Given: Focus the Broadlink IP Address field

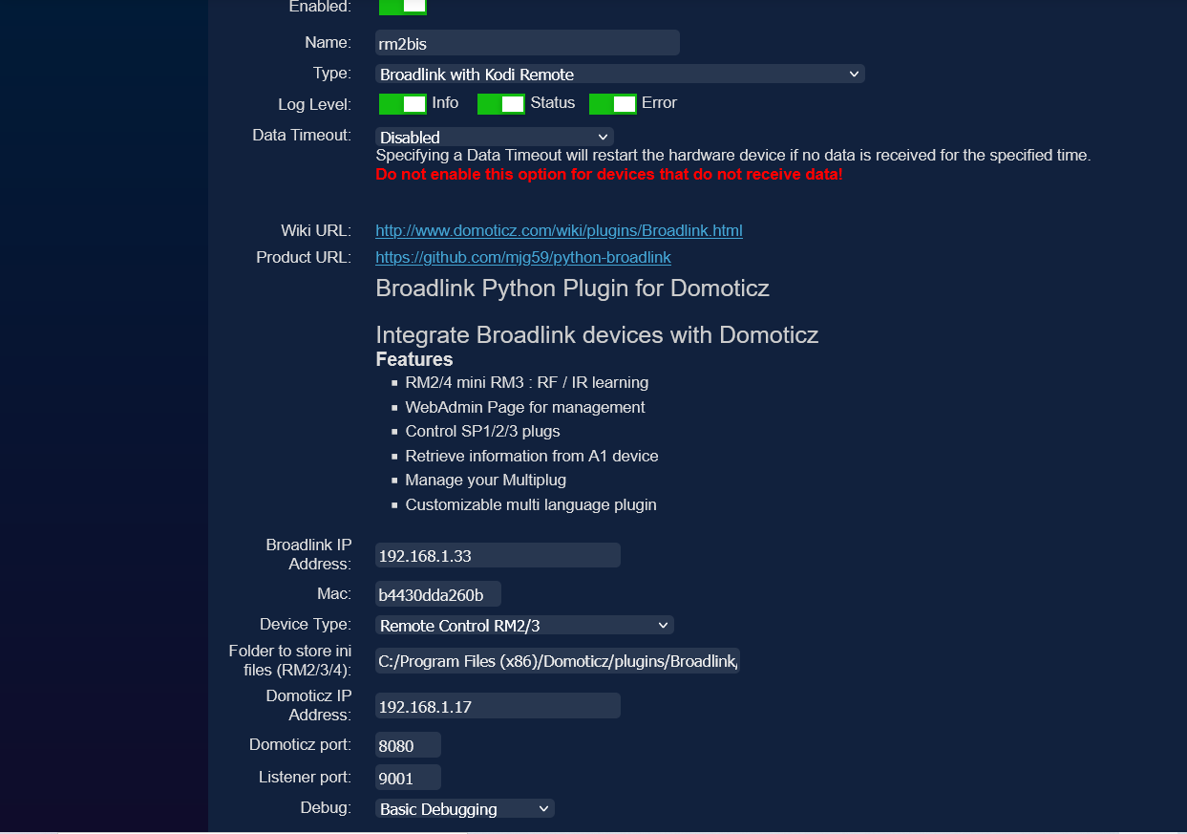Looking at the screenshot, I should 498,555.
